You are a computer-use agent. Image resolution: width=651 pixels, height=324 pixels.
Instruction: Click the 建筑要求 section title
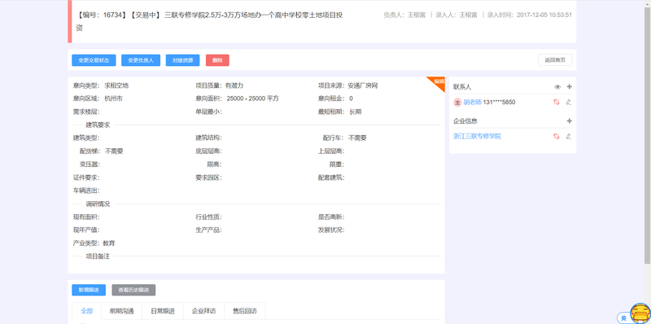click(x=98, y=125)
